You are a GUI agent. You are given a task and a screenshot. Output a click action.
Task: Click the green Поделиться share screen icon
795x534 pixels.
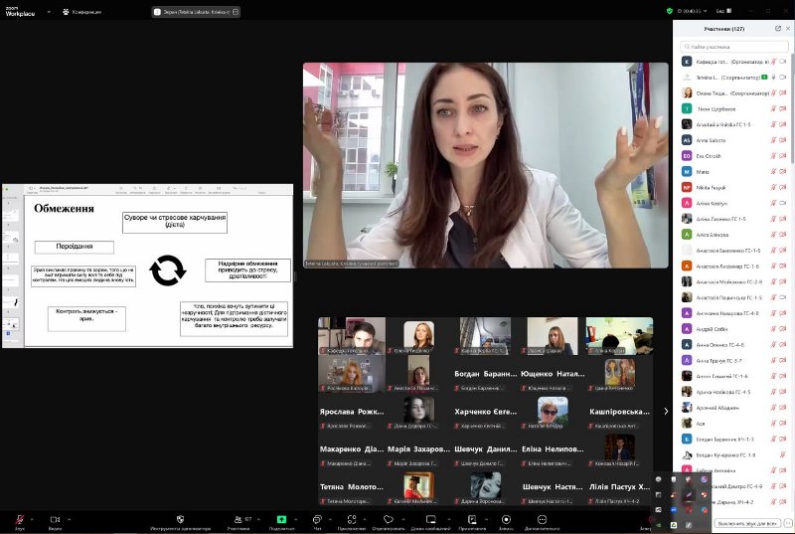click(281, 519)
